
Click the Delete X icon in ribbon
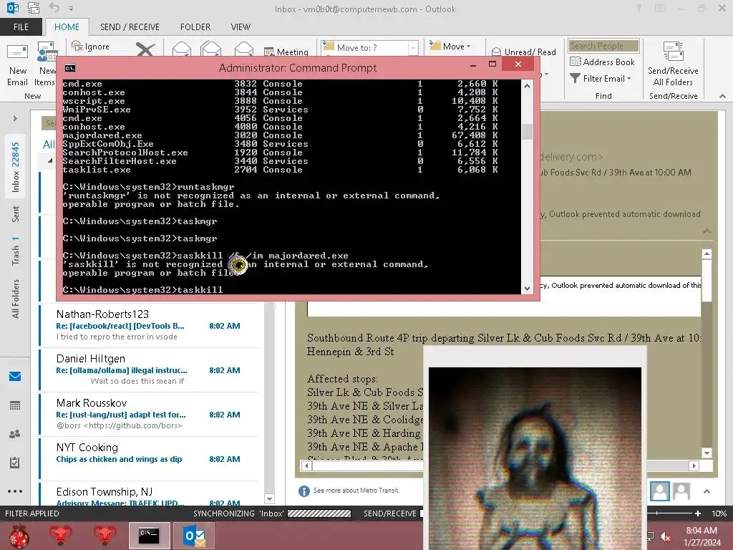pyautogui.click(x=145, y=49)
